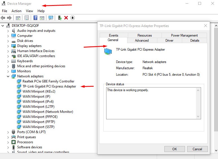Viewport: 218px width, 159px height.
Task: Select the General tab
Action: click(x=113, y=40)
